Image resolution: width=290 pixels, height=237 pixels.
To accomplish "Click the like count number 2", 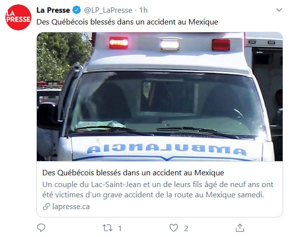I will pos(186,229).
